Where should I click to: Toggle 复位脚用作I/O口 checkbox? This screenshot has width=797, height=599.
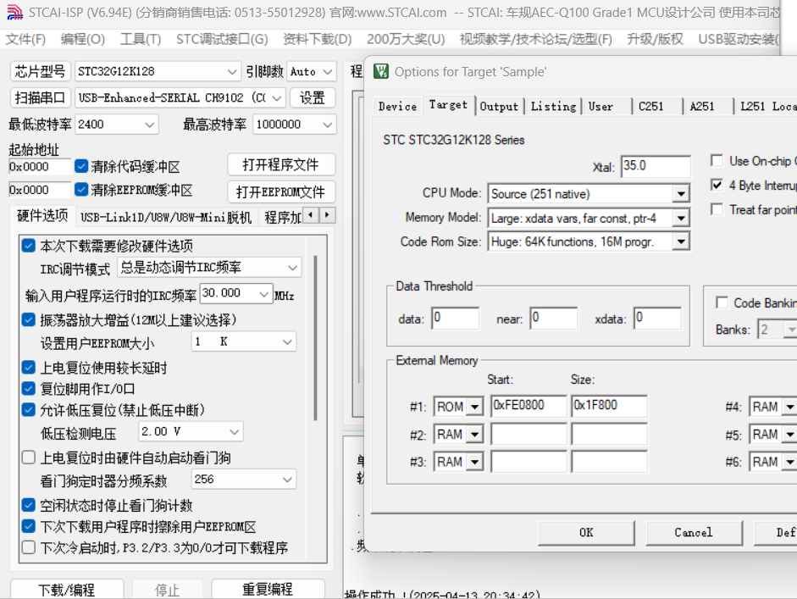click(x=29, y=389)
